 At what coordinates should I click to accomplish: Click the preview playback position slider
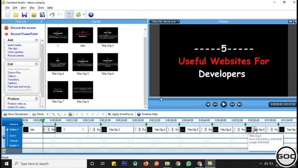point(162,99)
